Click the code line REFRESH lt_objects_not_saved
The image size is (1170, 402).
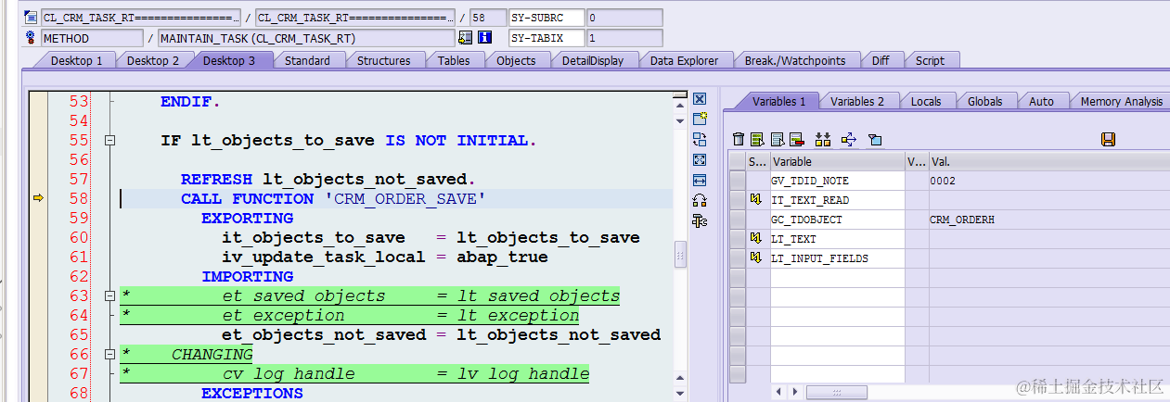(328, 179)
